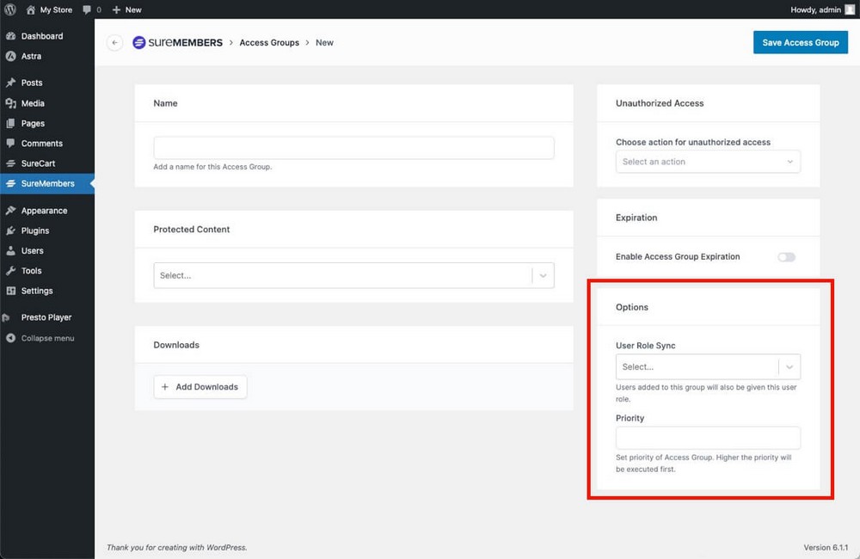Expand the User Role Sync chevron
The height and width of the screenshot is (559, 860).
[789, 367]
